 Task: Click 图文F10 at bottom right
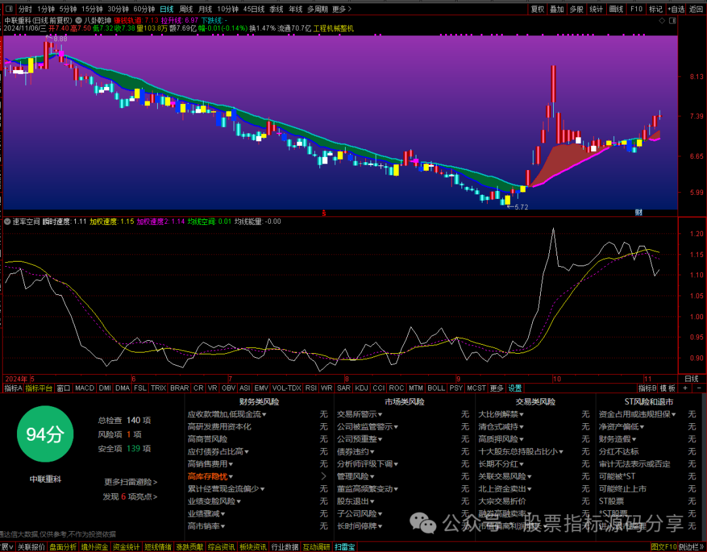pyautogui.click(x=664, y=547)
